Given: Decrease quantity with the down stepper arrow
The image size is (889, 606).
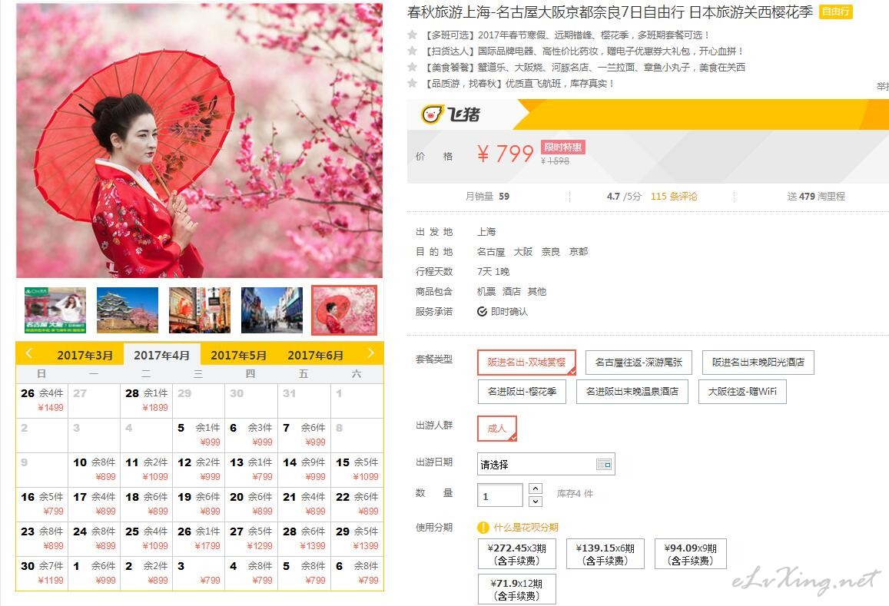Looking at the screenshot, I should [x=536, y=501].
